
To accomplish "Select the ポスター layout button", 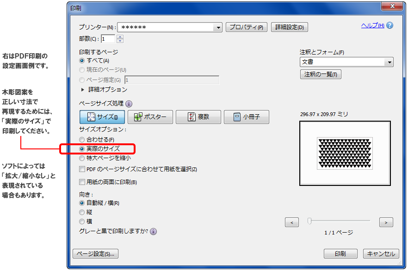I will [150, 117].
